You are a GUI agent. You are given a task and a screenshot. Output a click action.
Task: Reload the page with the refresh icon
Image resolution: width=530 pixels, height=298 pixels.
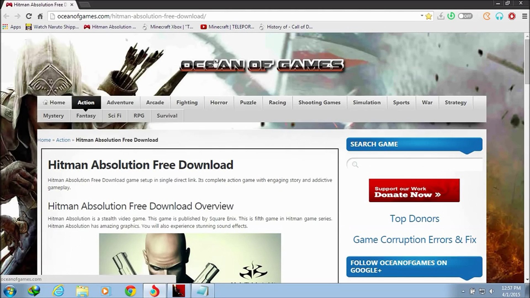pyautogui.click(x=29, y=16)
